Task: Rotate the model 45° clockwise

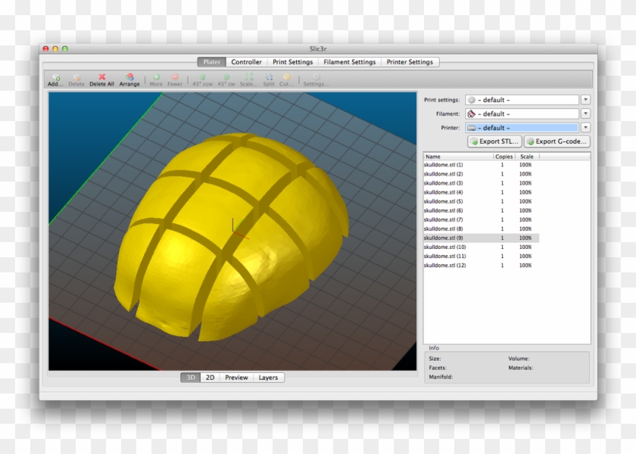Action: click(225, 79)
